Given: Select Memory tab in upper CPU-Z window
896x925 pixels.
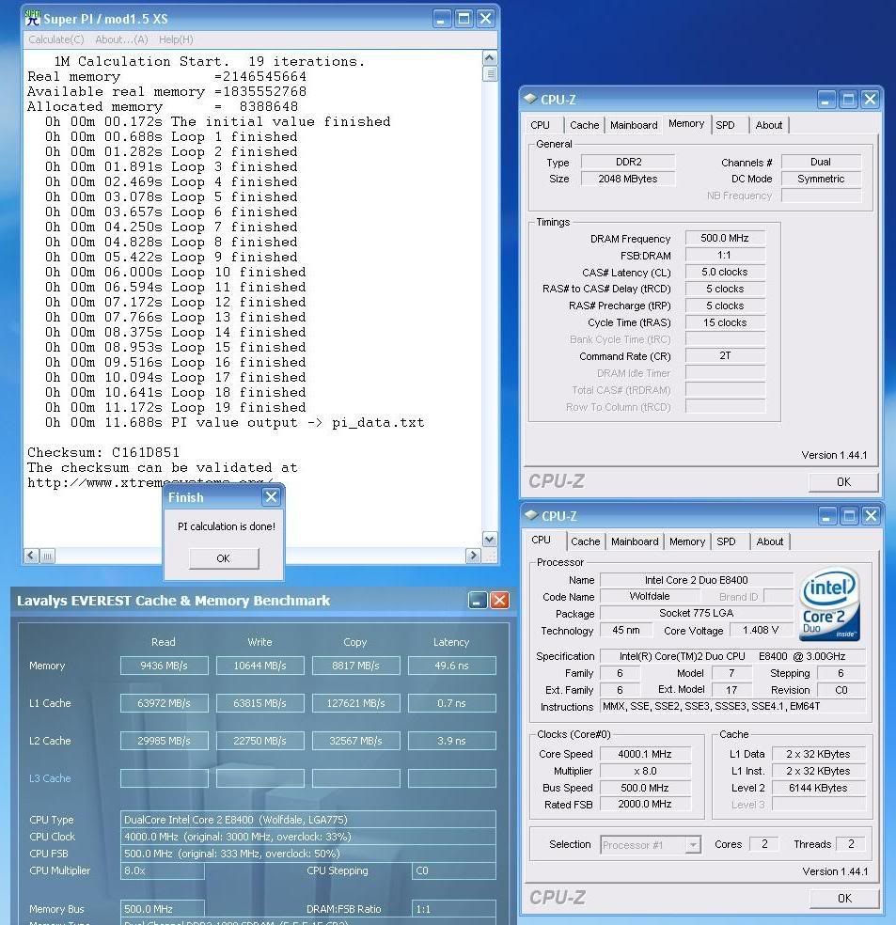Looking at the screenshot, I should (686, 123).
